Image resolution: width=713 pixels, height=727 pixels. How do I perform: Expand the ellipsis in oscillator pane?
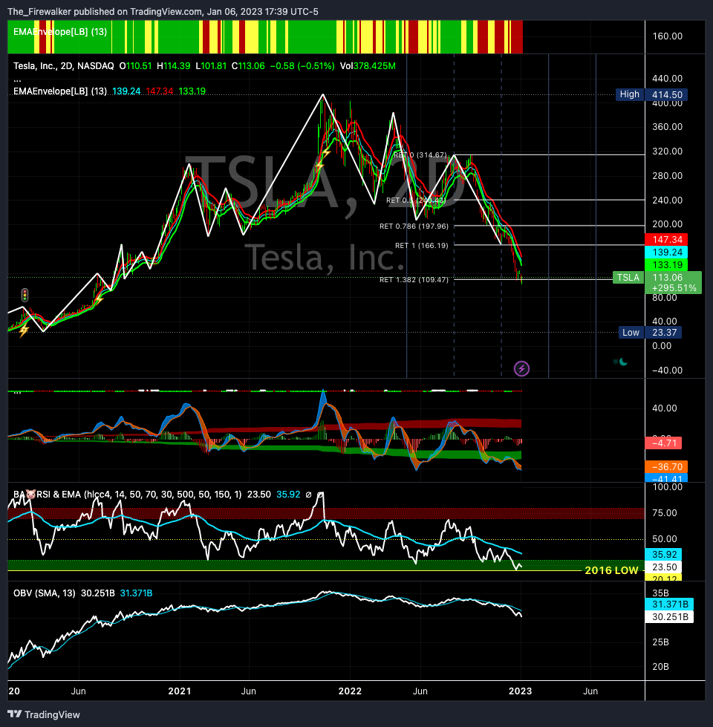pos(17,393)
